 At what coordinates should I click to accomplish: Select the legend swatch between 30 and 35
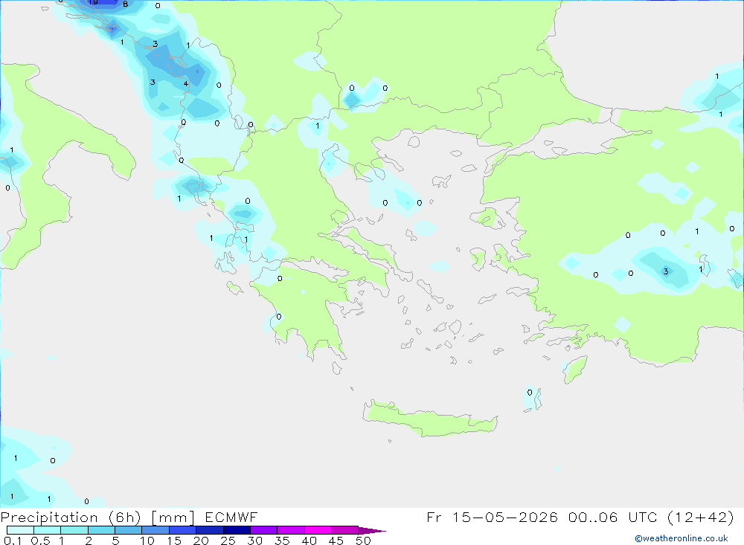click(x=264, y=530)
